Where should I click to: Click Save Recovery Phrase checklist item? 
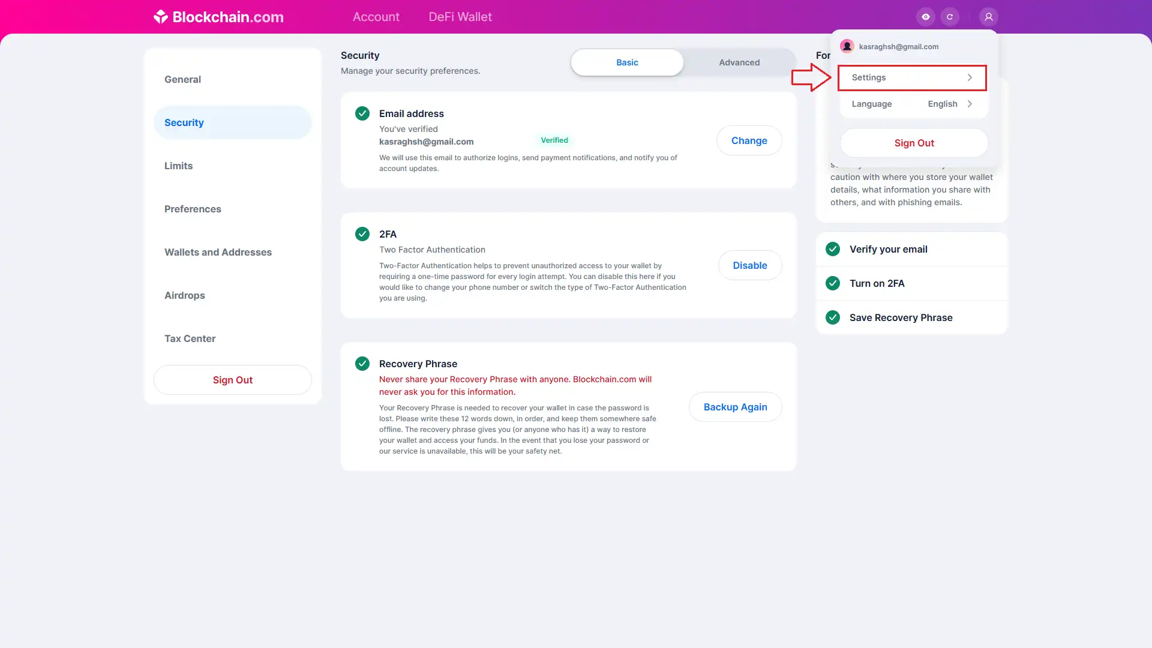[x=911, y=317]
